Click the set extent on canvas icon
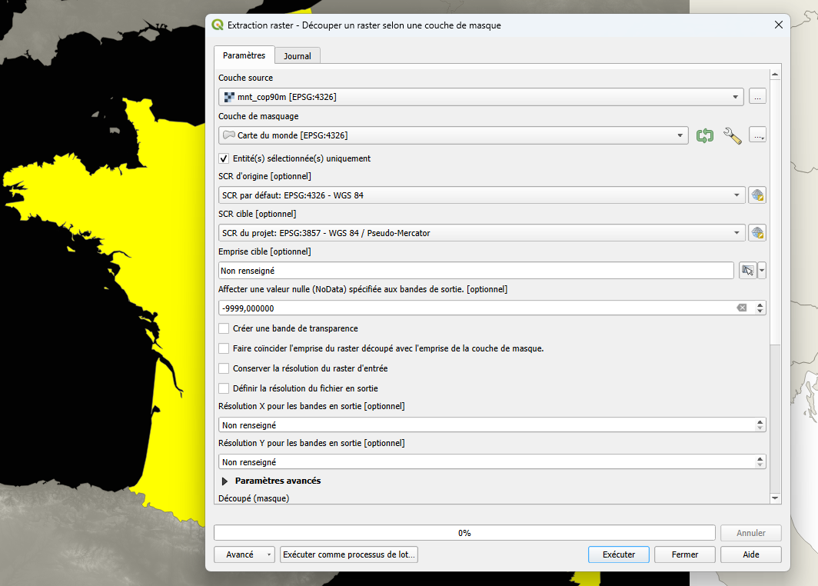 (x=747, y=271)
